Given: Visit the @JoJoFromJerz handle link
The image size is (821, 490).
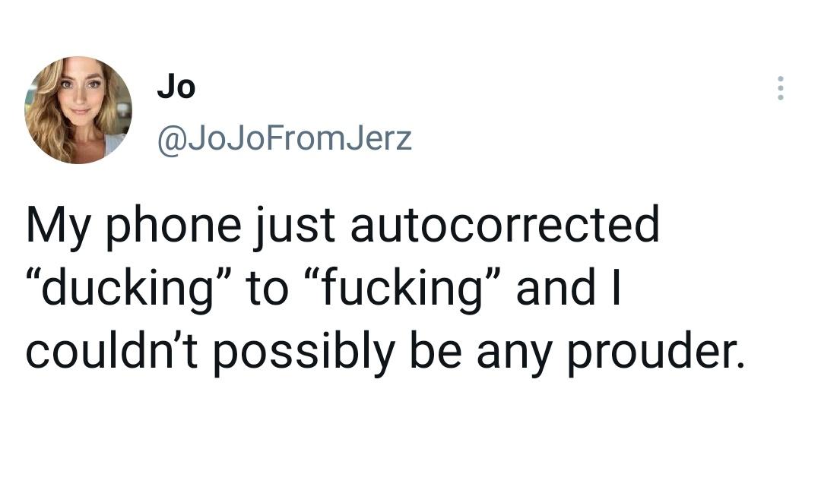Looking at the screenshot, I should [284, 138].
